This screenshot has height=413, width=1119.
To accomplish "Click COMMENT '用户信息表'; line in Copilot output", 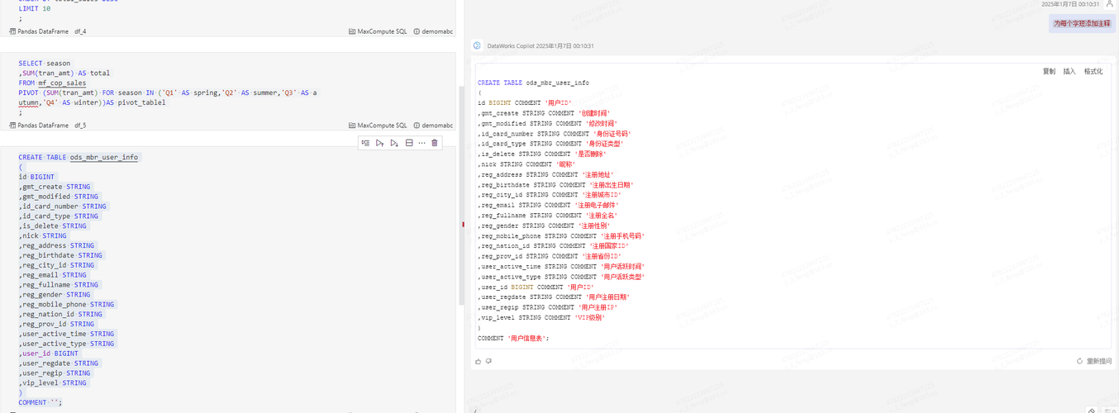I will (x=513, y=339).
